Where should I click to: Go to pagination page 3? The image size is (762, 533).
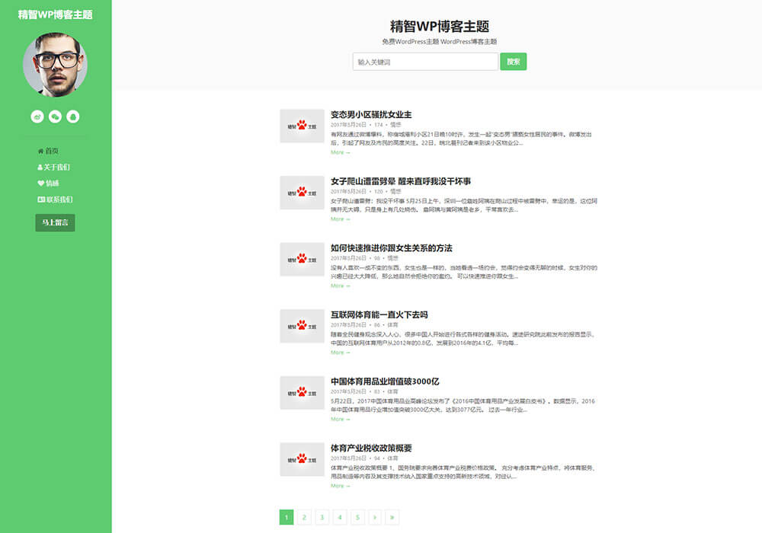click(322, 517)
